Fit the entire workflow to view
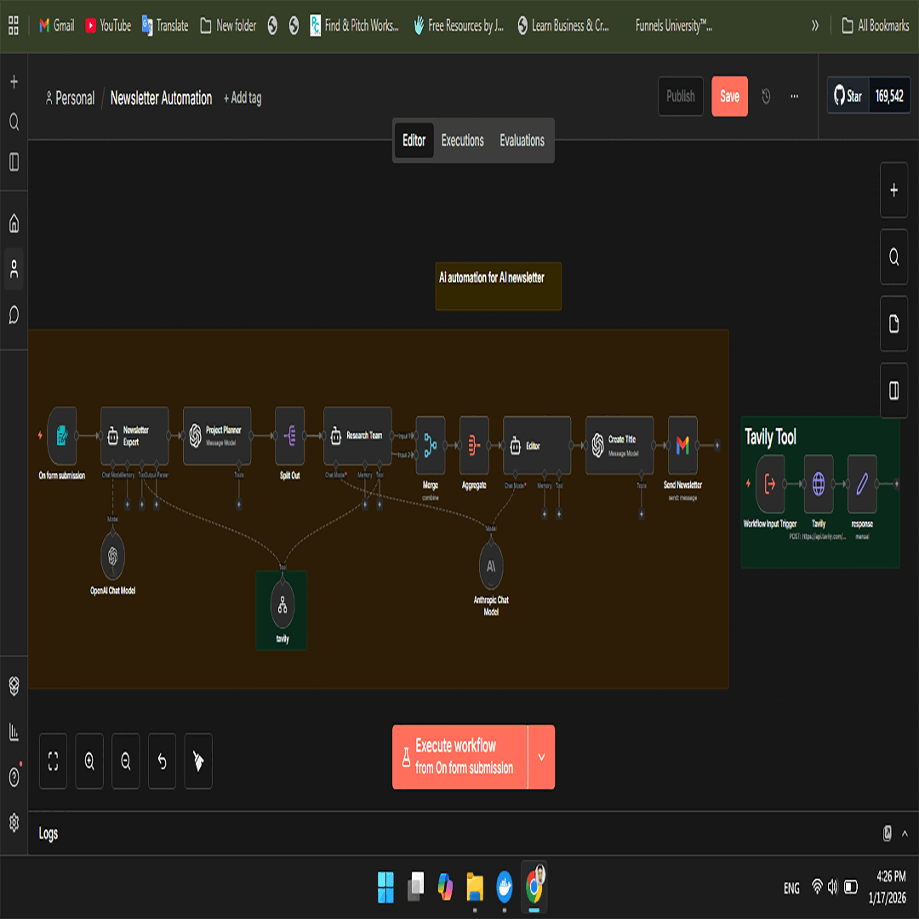Screen dimensions: 919x919 coord(53,761)
